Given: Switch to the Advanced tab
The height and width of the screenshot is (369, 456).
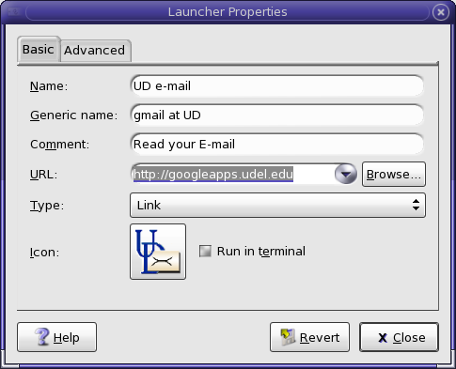Looking at the screenshot, I should [95, 51].
